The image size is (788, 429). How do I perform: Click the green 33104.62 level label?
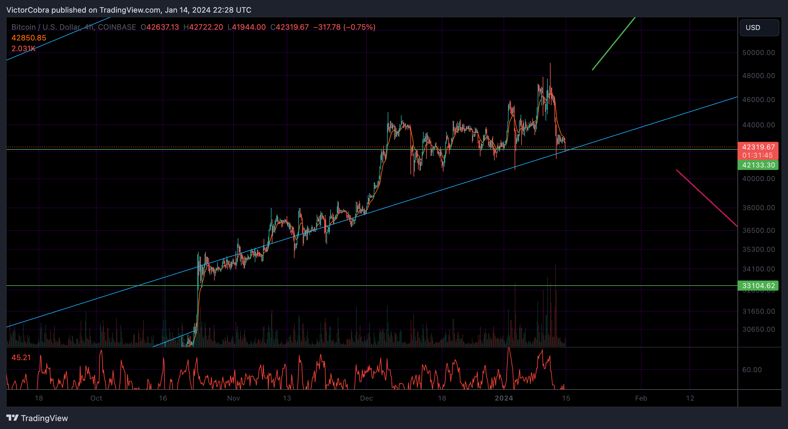(758, 286)
